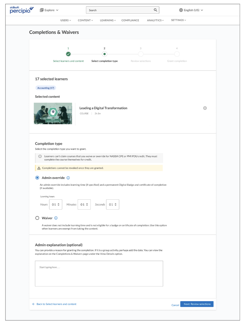Screen dimensions: 247x326
Task: Adjust the Hours stepper arrows
Action: tap(59, 205)
